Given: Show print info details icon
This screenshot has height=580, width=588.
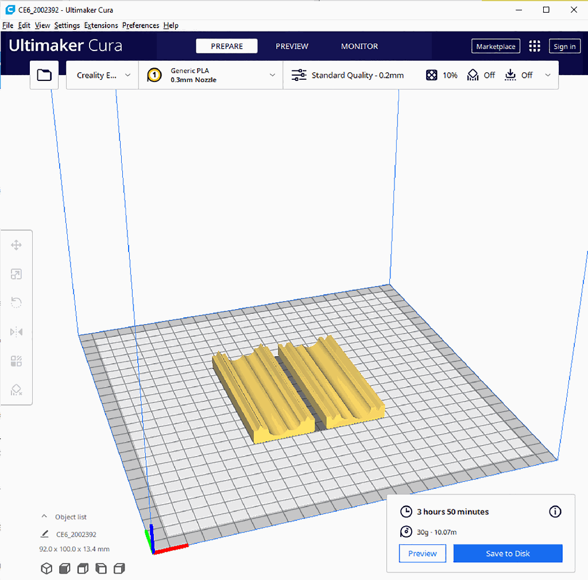Looking at the screenshot, I should [x=555, y=512].
